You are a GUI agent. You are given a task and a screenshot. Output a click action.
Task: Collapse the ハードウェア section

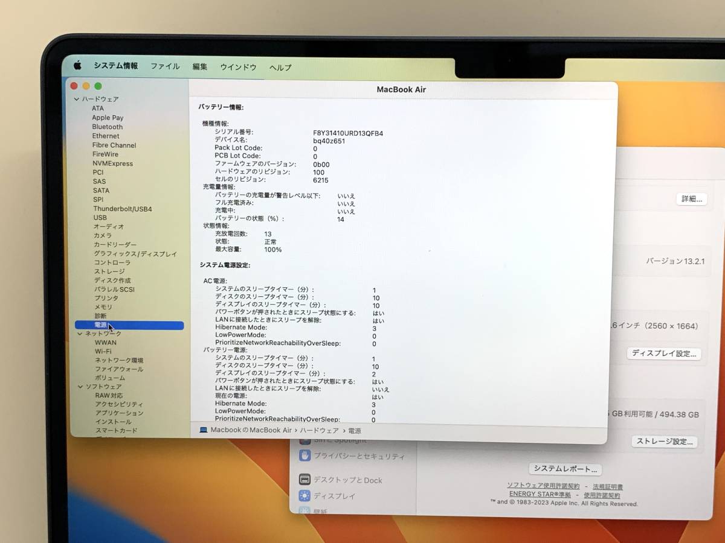pyautogui.click(x=77, y=99)
